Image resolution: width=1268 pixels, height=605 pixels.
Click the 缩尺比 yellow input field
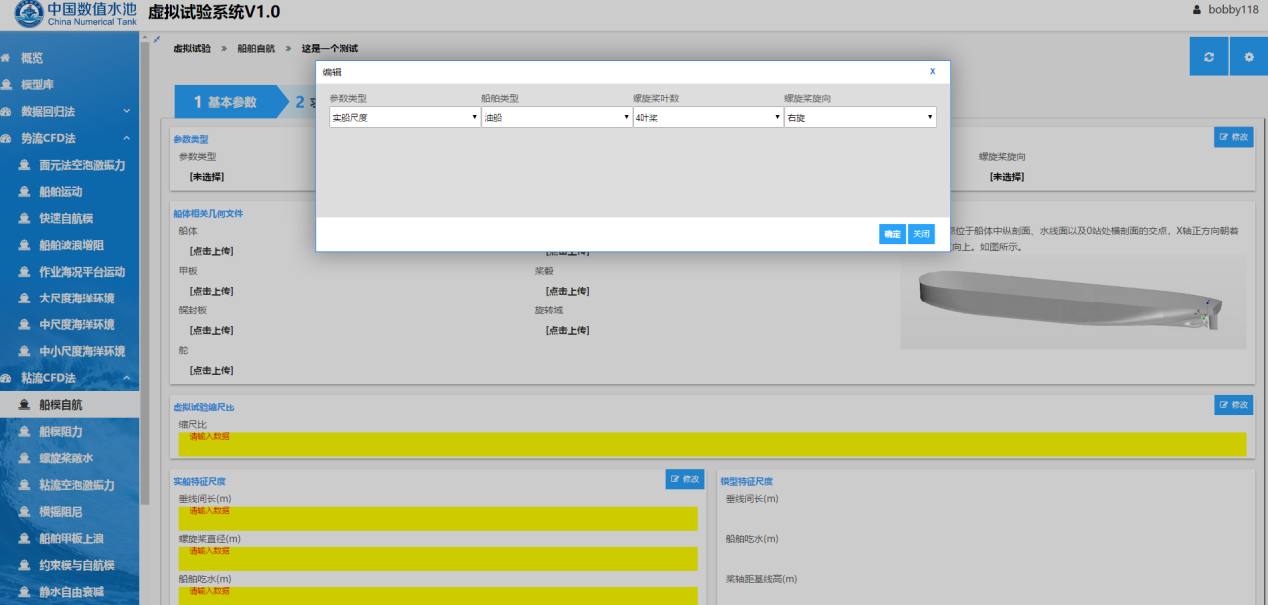click(711, 444)
